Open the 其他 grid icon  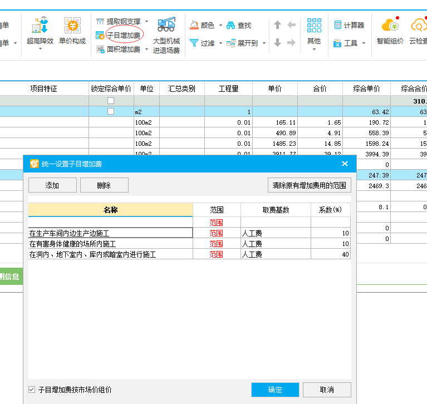tap(314, 26)
